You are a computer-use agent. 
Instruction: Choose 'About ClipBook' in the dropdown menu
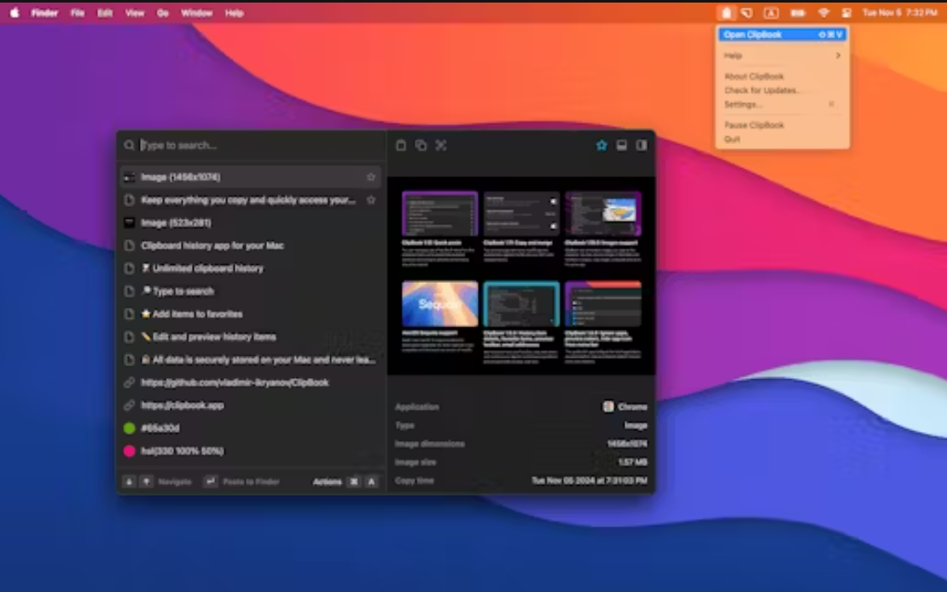782,77
